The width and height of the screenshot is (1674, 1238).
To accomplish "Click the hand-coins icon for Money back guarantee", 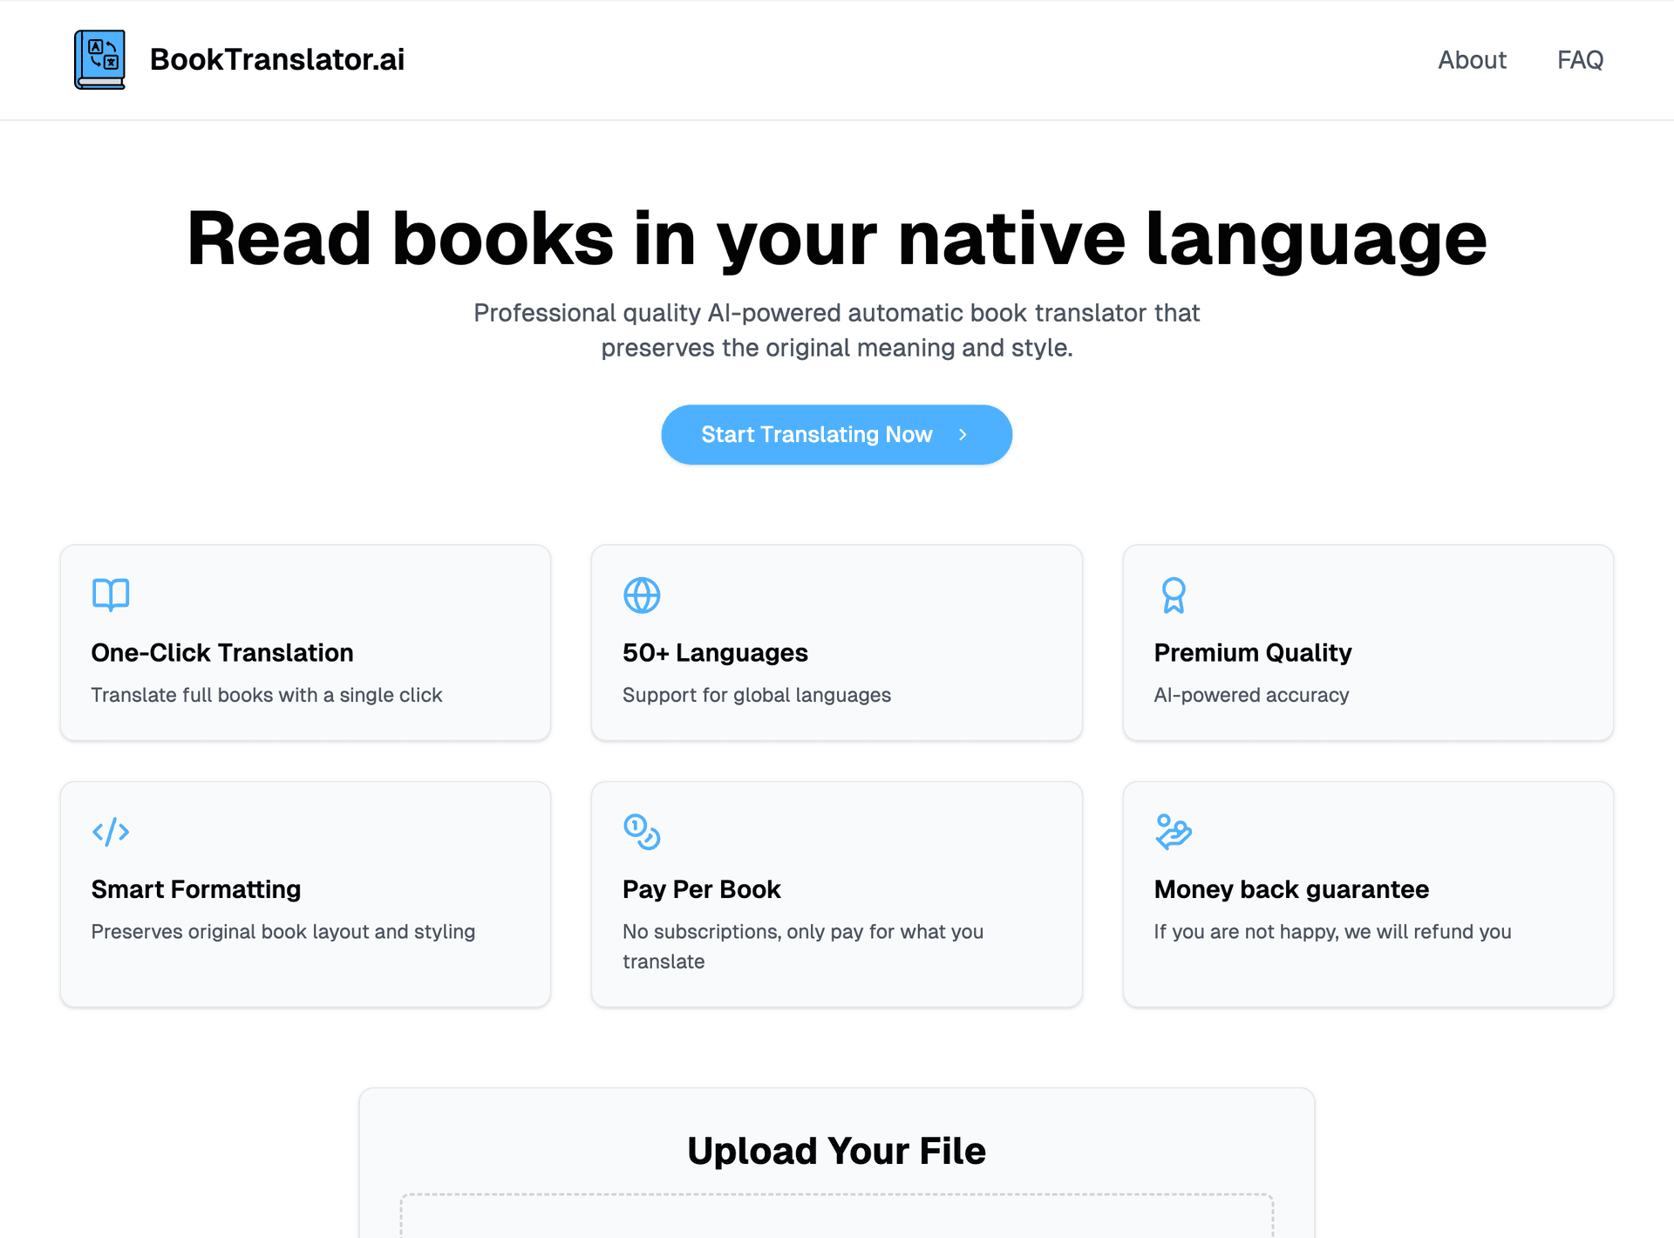I will (x=1174, y=832).
